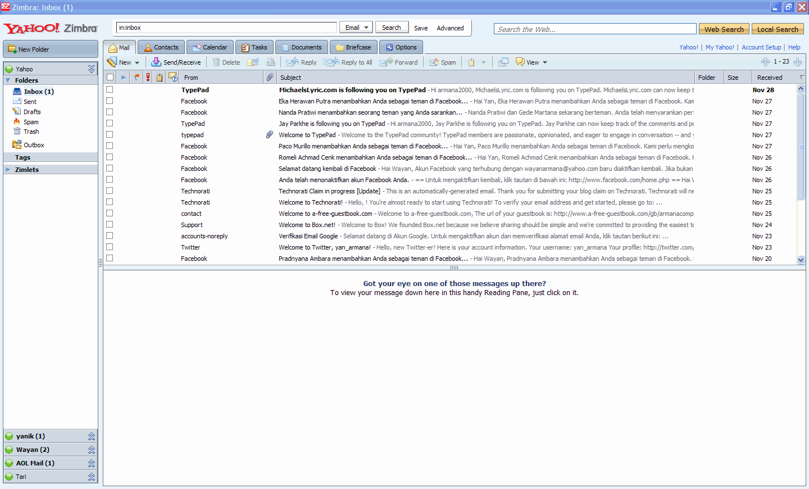Click the open-in-new-window icon
Screen dimensions: 809x489
point(503,62)
